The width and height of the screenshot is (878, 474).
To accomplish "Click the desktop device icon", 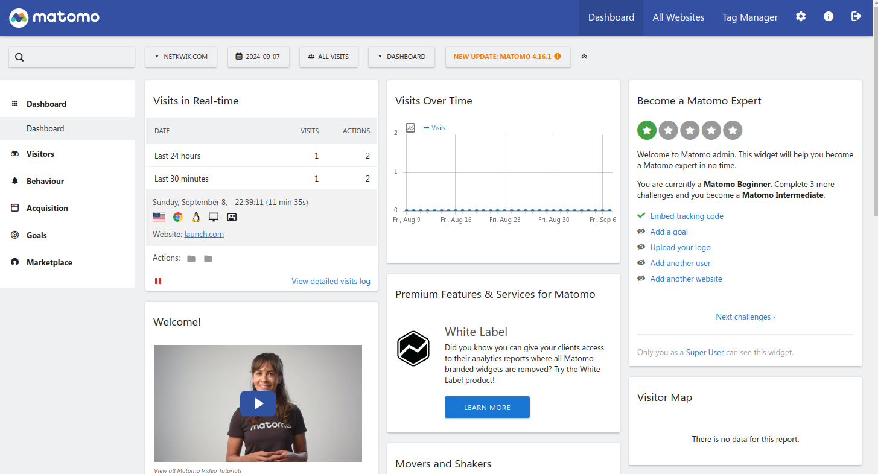I will [x=214, y=217].
